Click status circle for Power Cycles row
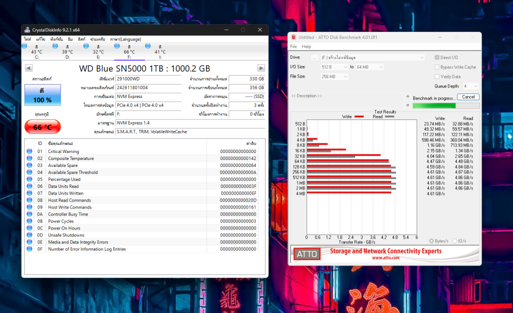 tap(30, 221)
